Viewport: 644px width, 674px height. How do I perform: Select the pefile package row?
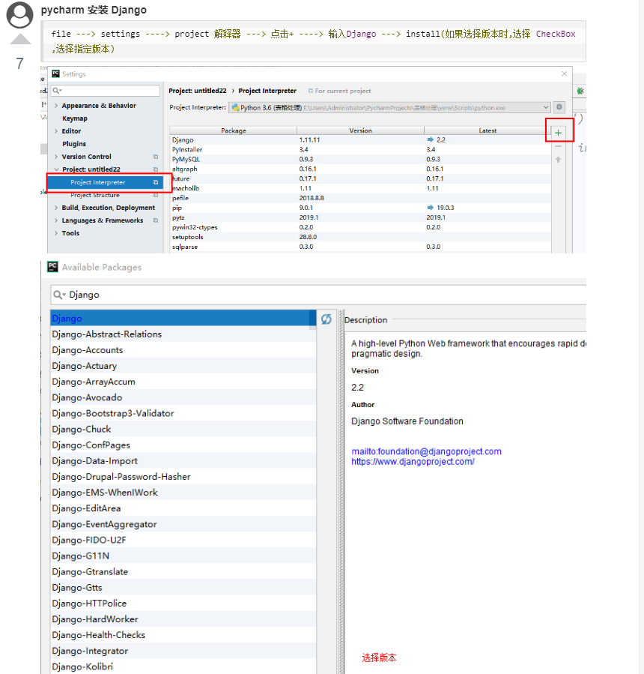coord(360,198)
